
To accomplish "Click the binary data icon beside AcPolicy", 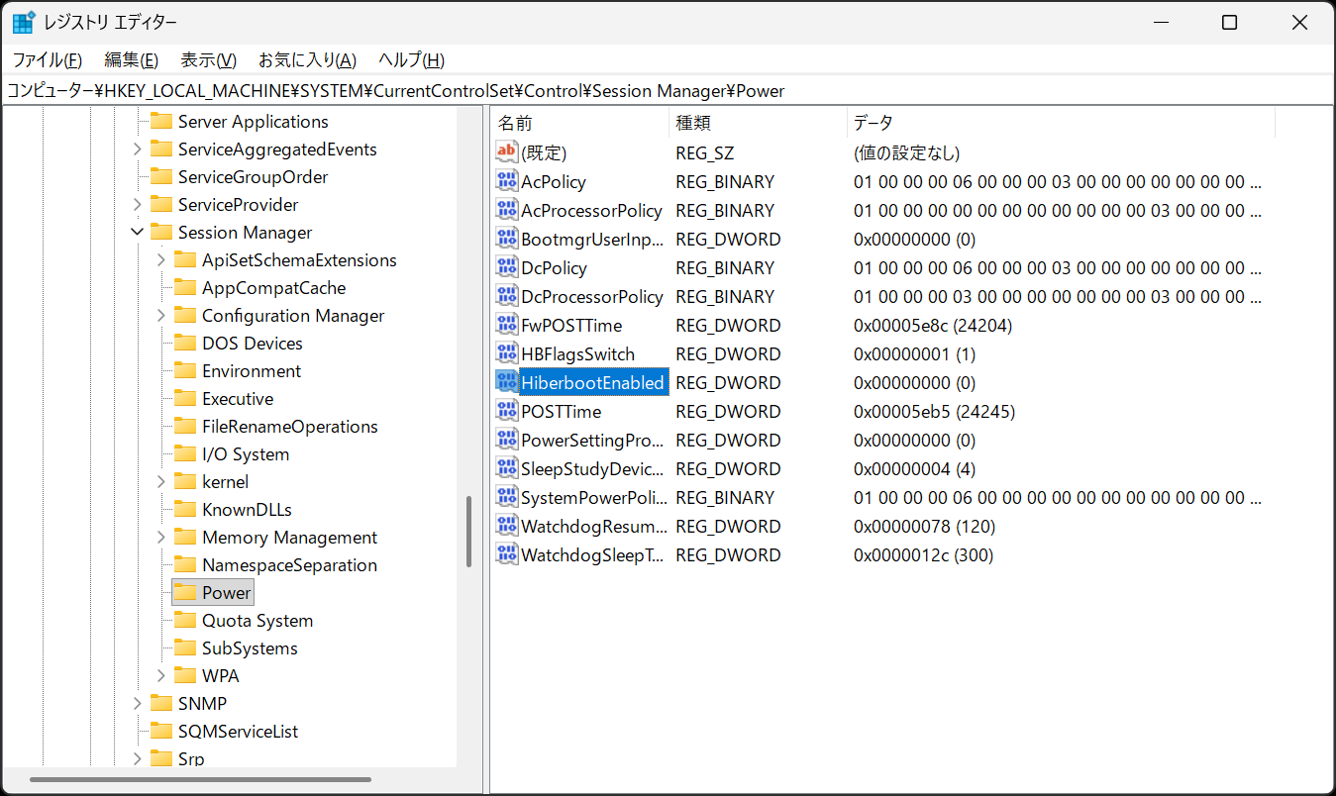I will (x=505, y=181).
